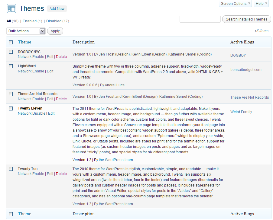Click the Description column header at top

pyautogui.click(x=83, y=42)
